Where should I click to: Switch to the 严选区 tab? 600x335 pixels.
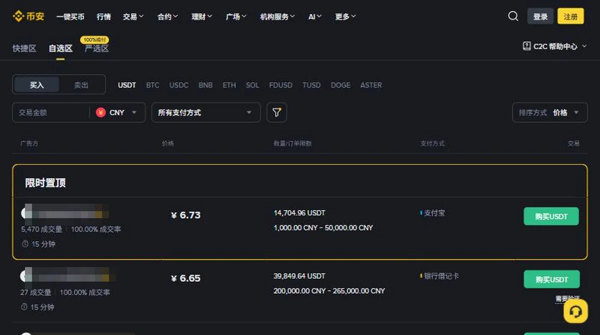click(96, 48)
